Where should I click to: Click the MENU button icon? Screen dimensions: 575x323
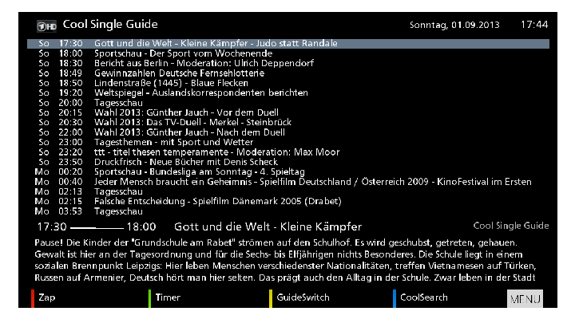525,299
